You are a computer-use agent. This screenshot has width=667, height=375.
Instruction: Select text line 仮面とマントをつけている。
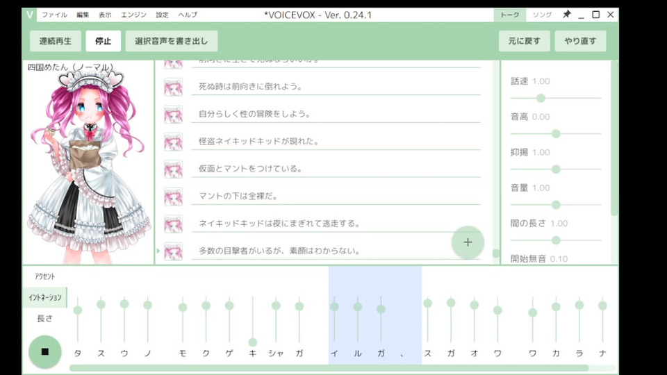[x=336, y=169]
